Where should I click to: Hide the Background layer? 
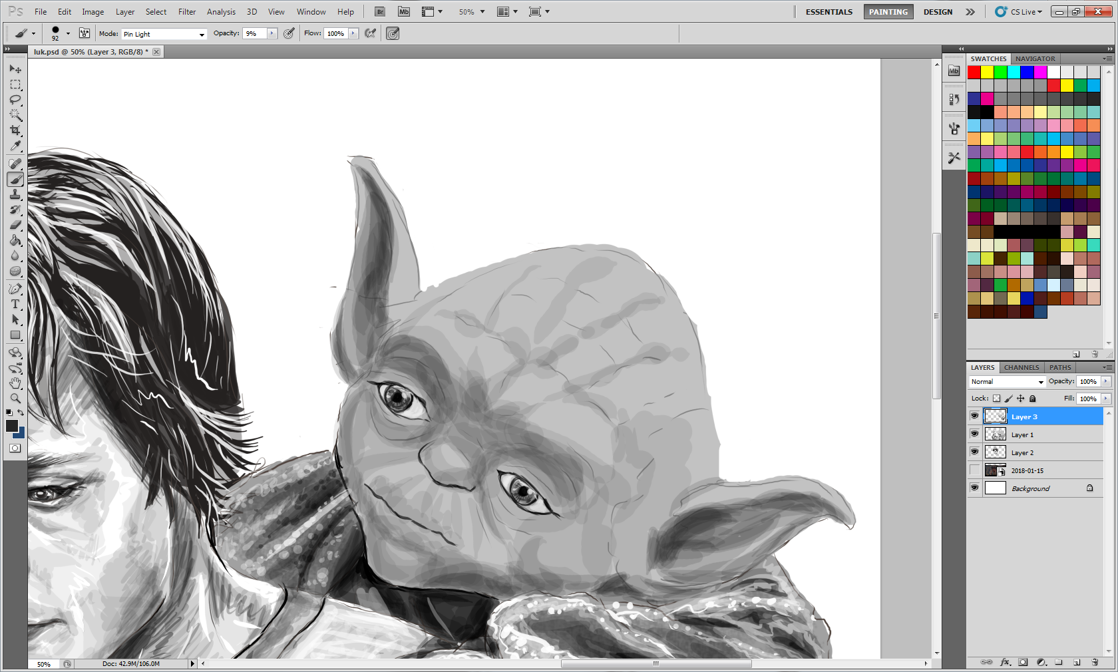point(974,488)
